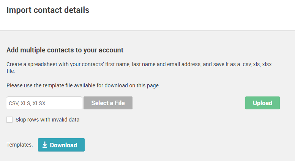Viewport: 295px width, 161px height.
Task: Click the word Download in the teal button
Action: tap(63, 145)
